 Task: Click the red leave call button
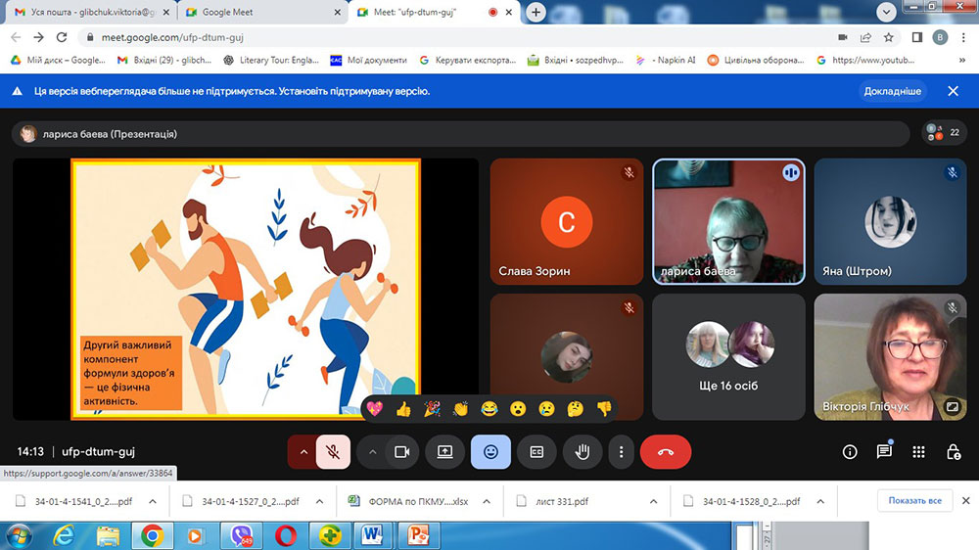pyautogui.click(x=666, y=452)
